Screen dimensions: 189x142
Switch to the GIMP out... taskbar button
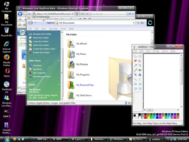tap(41, 139)
